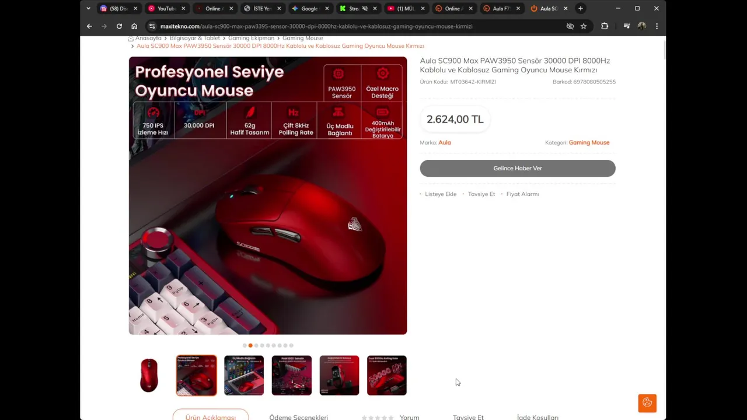Screen dimensions: 747x420
Task: Click the 2.624,00 TL price
Action: pyautogui.click(x=455, y=119)
